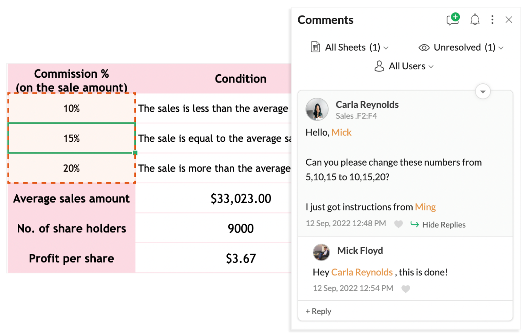Hide Replies on Carla's comment
This screenshot has width=528, height=336.
point(438,225)
